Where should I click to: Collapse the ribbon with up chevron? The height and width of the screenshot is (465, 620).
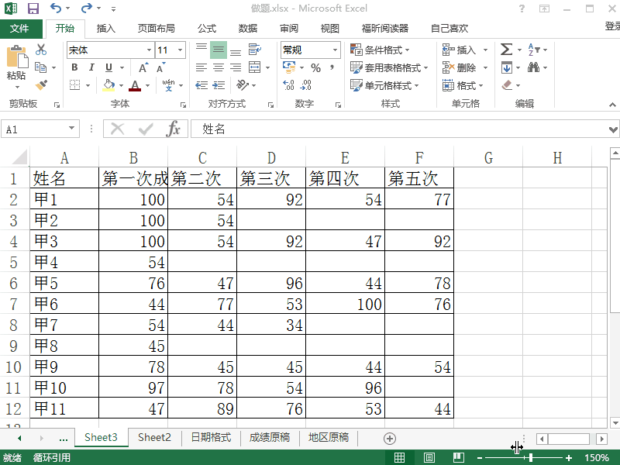click(612, 105)
